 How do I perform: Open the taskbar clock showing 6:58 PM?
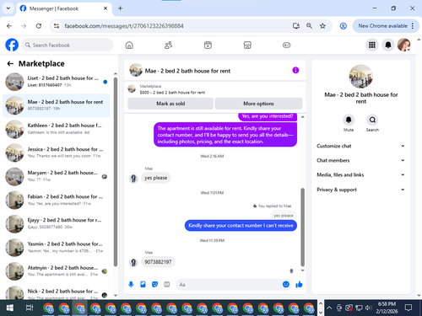387,308
